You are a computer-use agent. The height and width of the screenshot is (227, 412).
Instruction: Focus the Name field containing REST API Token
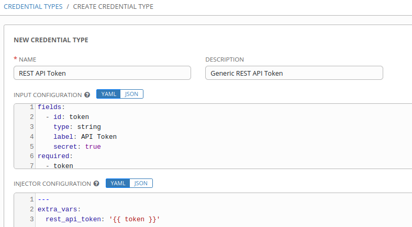click(102, 73)
